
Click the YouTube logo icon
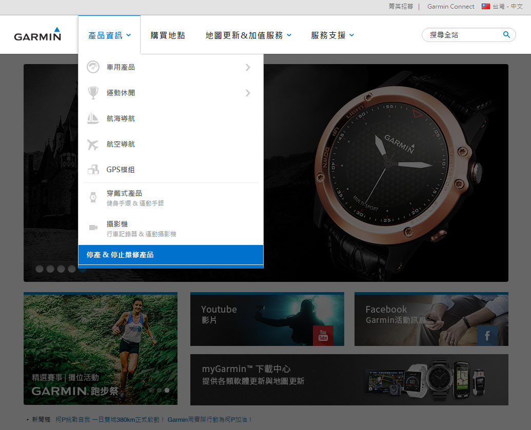(323, 335)
